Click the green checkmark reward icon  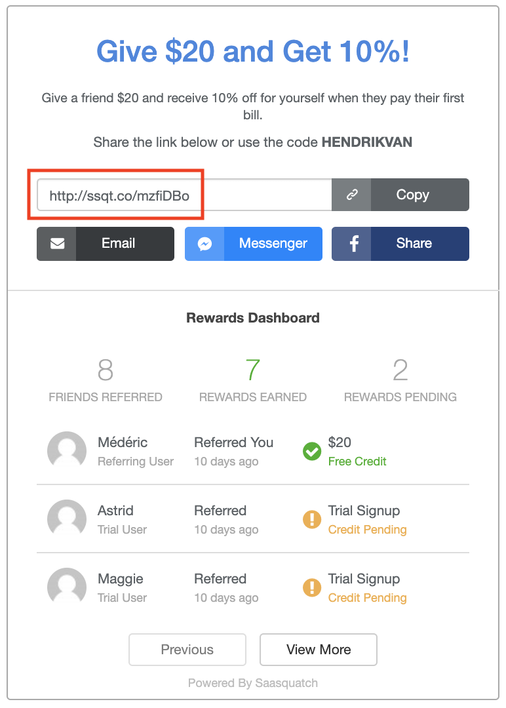coord(312,452)
